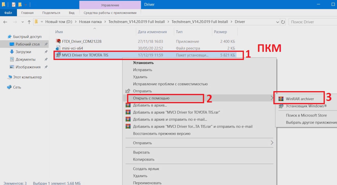Click the Рабочий стол folder icon in sidebar
This screenshot has width=337, height=185.
pyautogui.click(x=12, y=44)
